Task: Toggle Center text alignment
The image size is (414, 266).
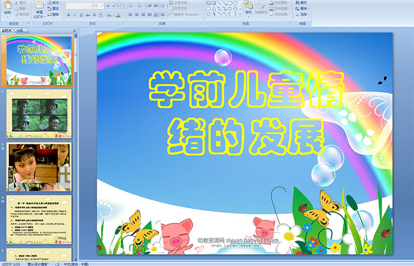Action: click(137, 15)
